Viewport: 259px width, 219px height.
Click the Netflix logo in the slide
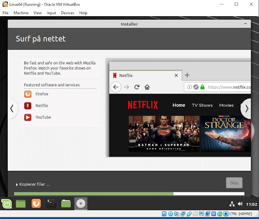coord(143,105)
